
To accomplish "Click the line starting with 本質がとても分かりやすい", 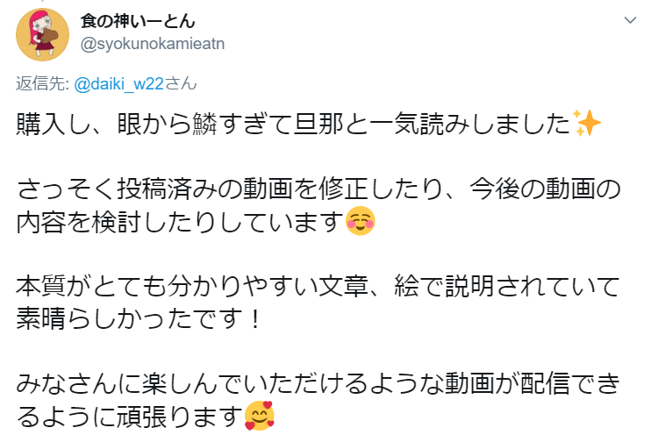I will click(318, 286).
